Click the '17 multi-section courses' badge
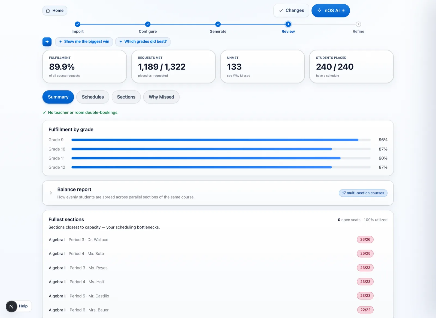 click(363, 193)
